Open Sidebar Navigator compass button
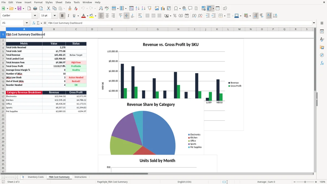This screenshot has height=184, width=327. coord(322,55)
